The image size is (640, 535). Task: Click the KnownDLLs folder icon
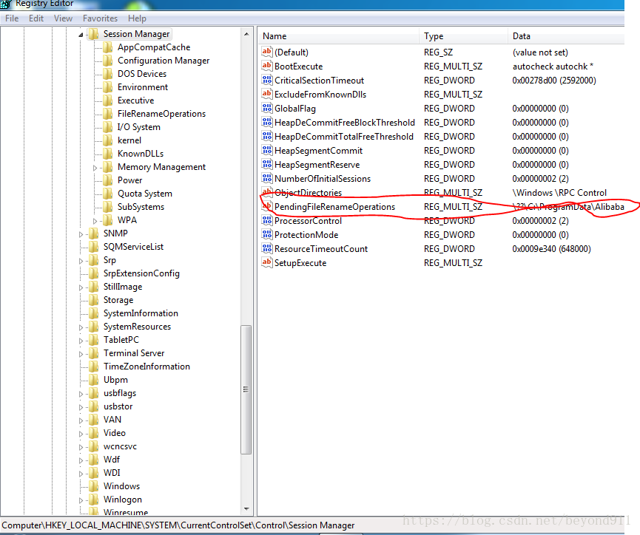click(108, 154)
